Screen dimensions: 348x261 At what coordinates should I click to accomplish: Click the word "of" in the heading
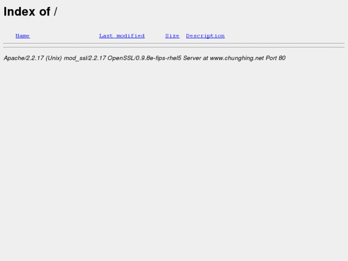pos(45,11)
